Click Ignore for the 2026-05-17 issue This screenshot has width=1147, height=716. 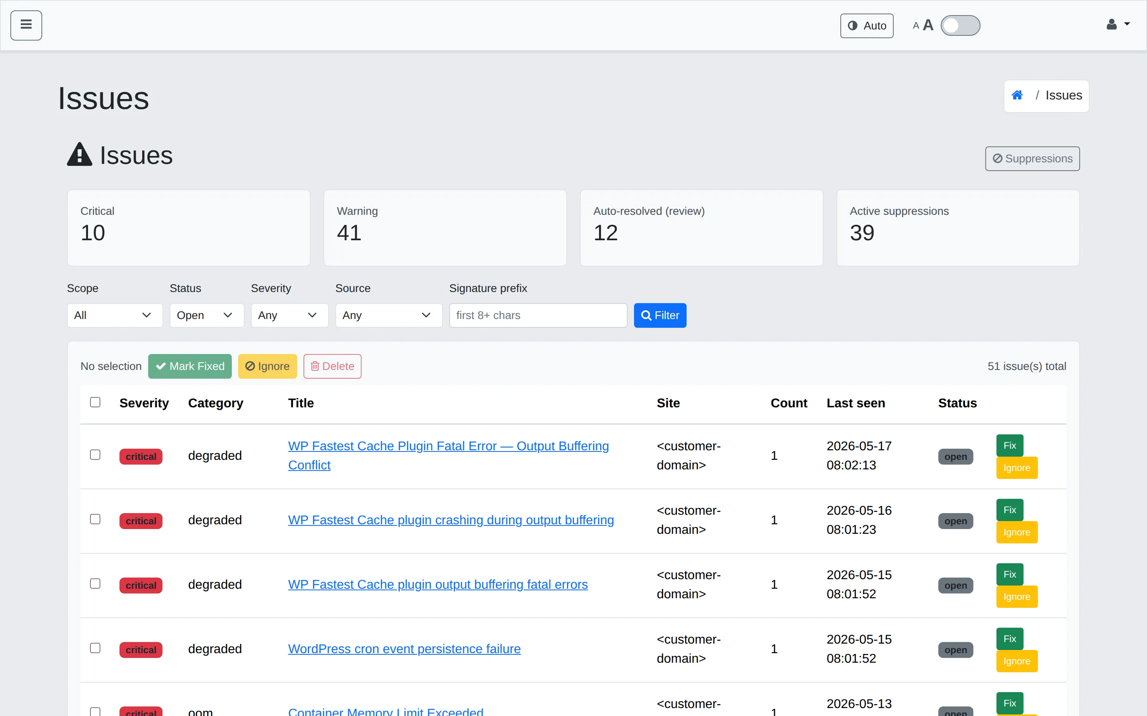pos(1017,468)
